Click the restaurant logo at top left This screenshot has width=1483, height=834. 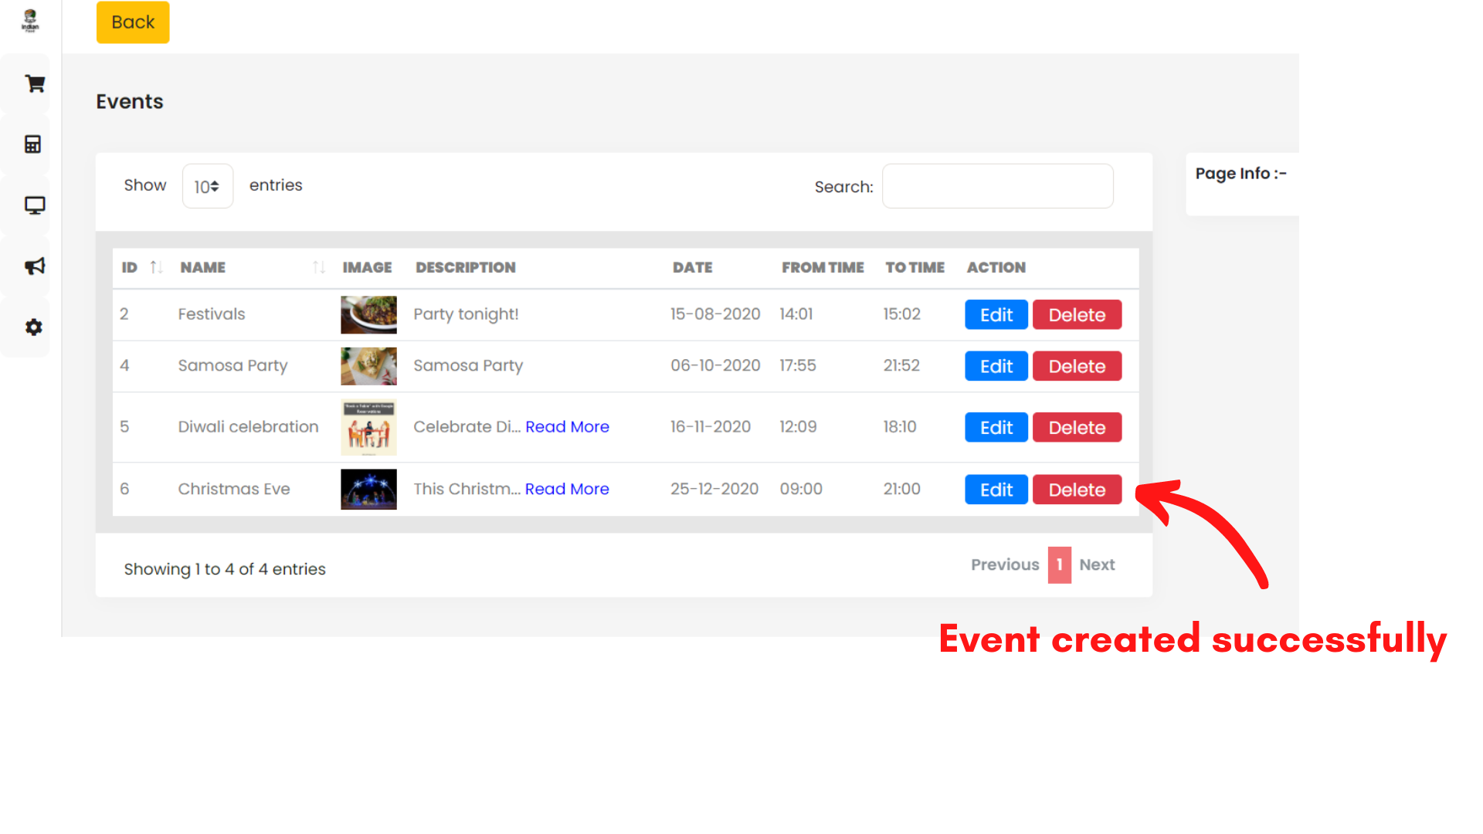point(30,20)
